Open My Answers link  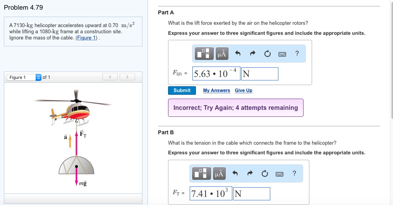click(x=216, y=91)
